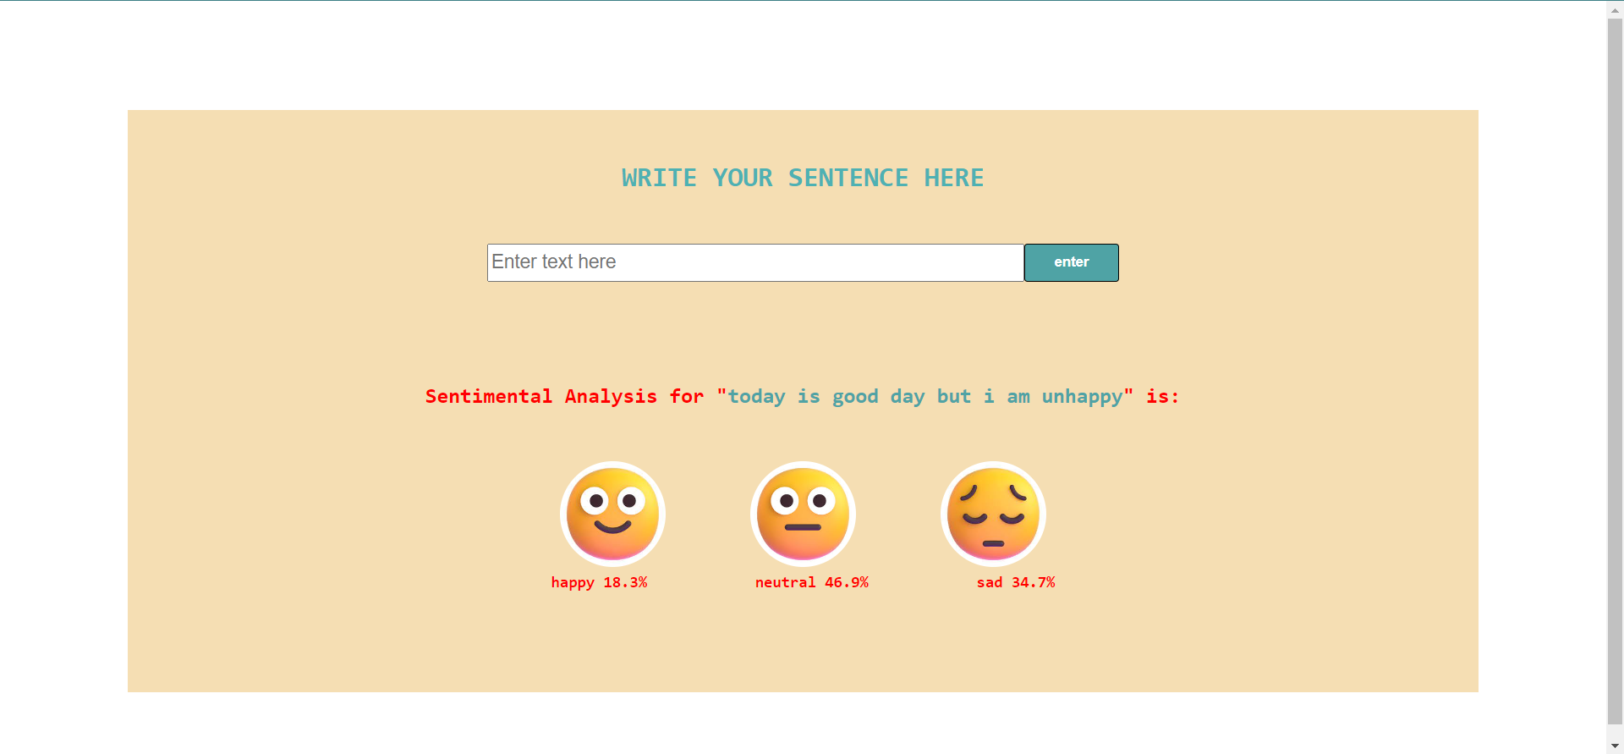The width and height of the screenshot is (1624, 754).
Task: Click the "WRITE YOUR SENTENCE HERE" heading
Action: pyautogui.click(x=802, y=178)
